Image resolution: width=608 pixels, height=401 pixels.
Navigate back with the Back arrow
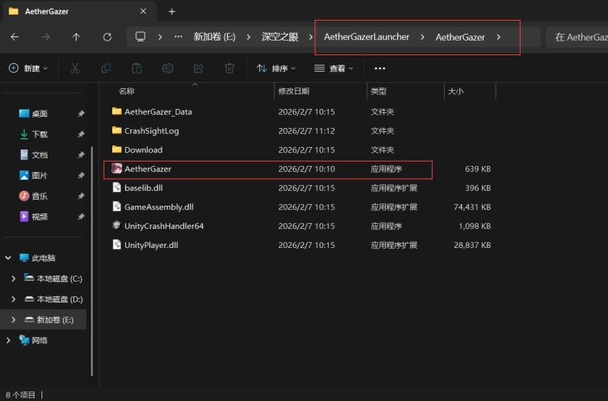click(15, 37)
